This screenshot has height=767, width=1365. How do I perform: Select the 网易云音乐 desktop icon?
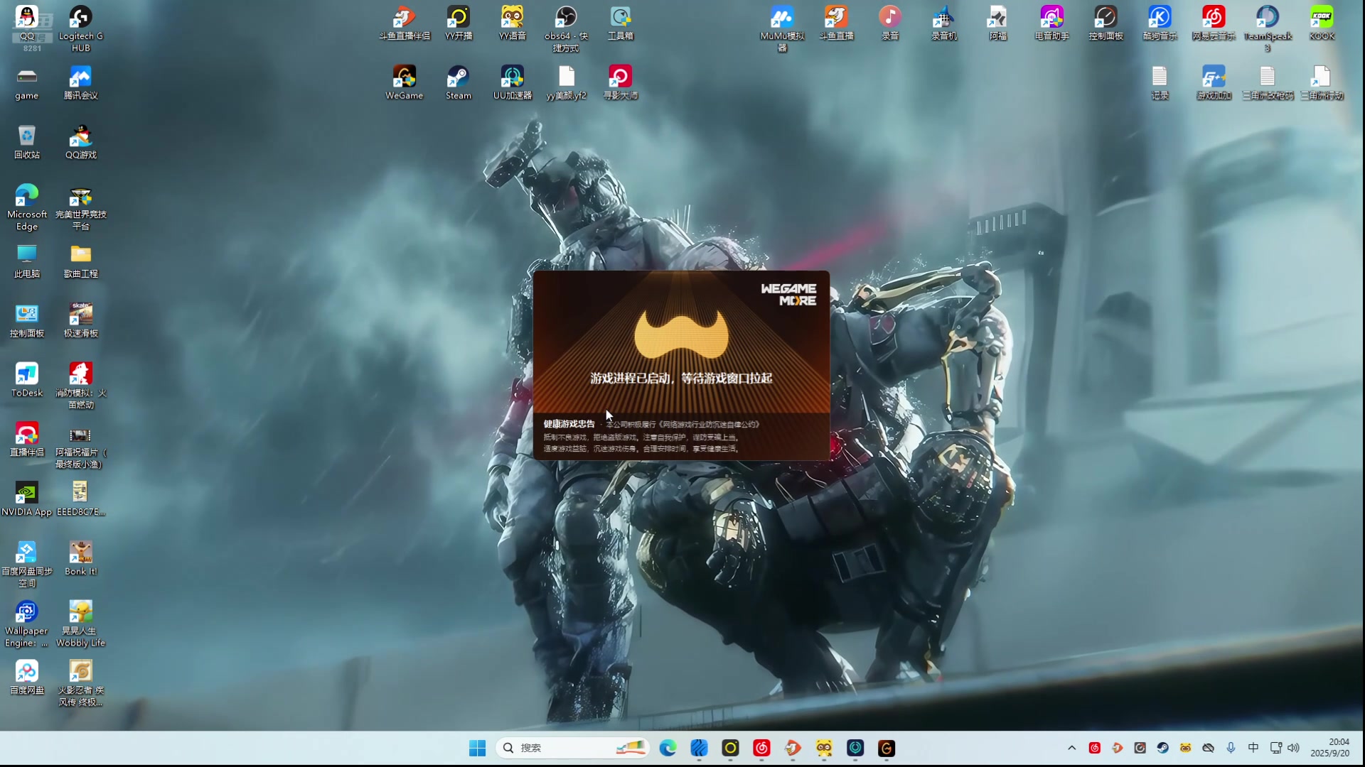[x=1214, y=23]
